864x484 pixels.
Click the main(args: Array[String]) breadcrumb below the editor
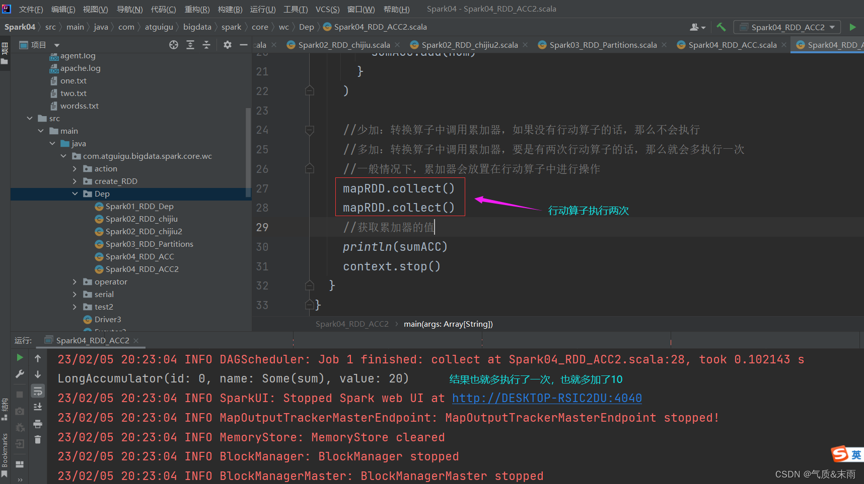[x=448, y=324]
